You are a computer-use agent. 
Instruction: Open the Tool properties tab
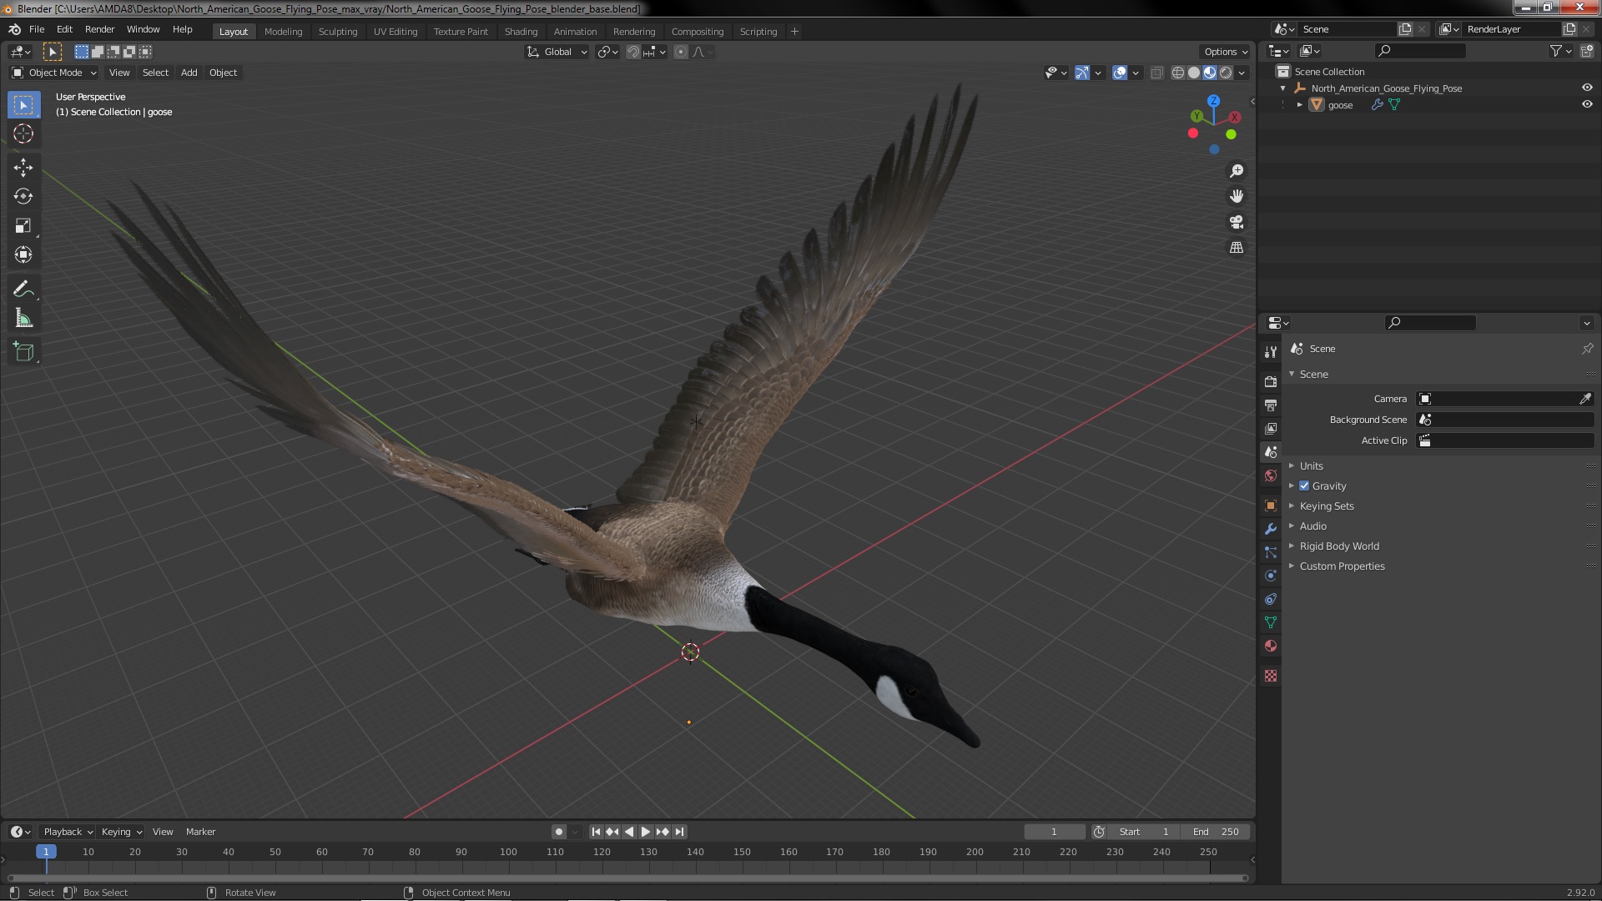click(1271, 352)
